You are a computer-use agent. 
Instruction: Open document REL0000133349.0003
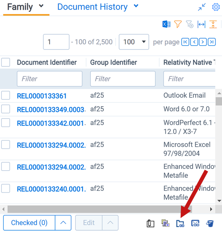point(51,110)
